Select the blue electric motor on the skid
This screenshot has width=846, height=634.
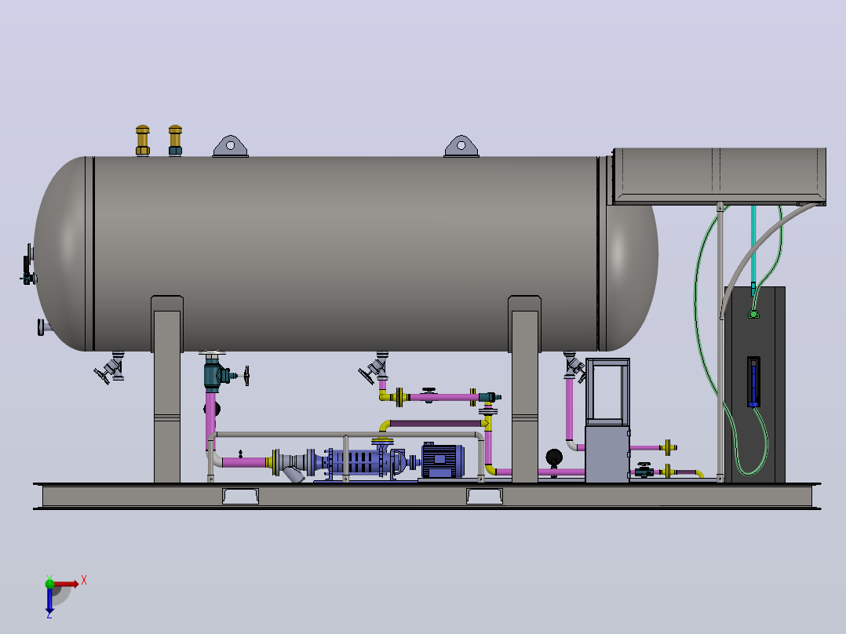[x=443, y=461]
